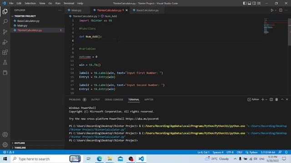Open the Manage gear settings icon

pos(5,145)
